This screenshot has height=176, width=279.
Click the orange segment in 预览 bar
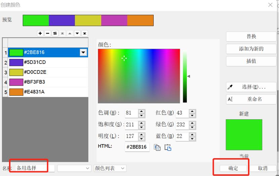point(140,20)
